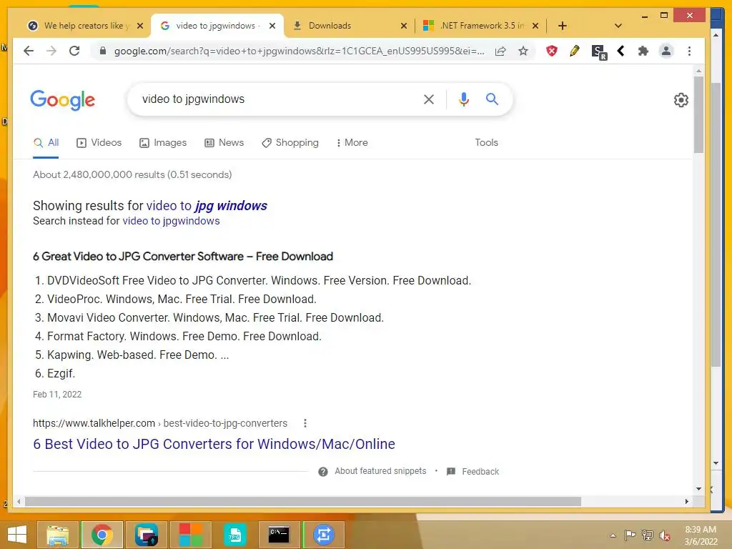Open the search Tools

486,142
